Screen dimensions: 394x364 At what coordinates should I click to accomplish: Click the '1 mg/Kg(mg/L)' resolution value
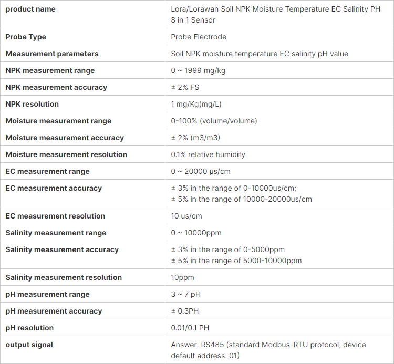tap(196, 104)
